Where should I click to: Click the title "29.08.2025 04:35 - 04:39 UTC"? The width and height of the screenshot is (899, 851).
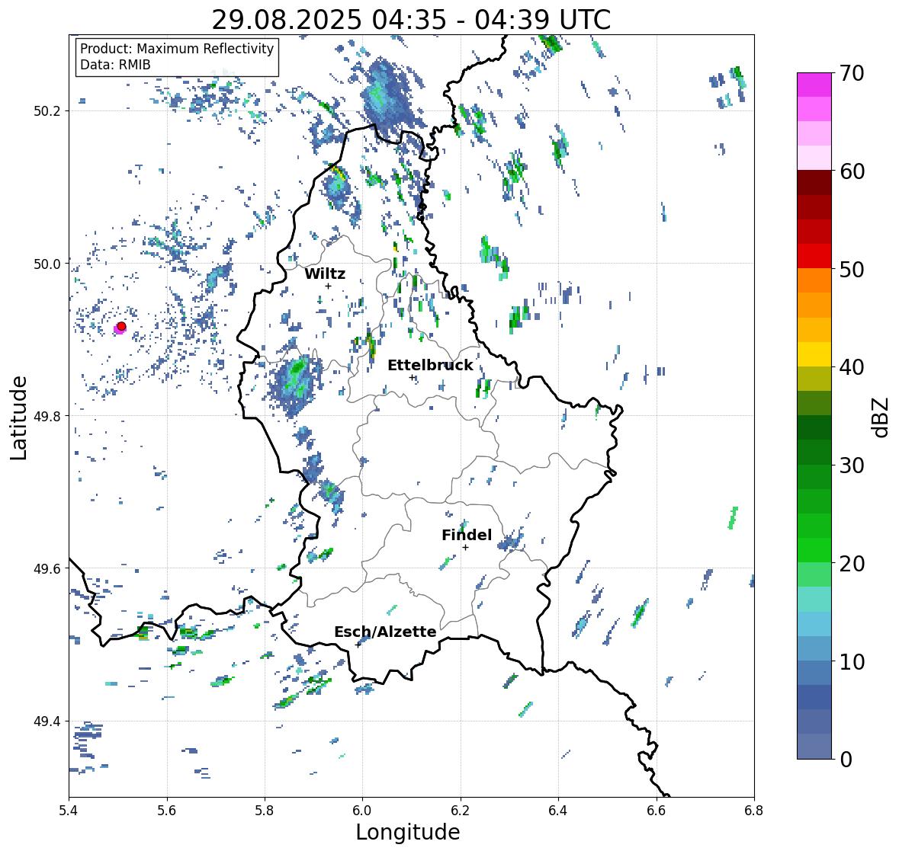point(411,20)
